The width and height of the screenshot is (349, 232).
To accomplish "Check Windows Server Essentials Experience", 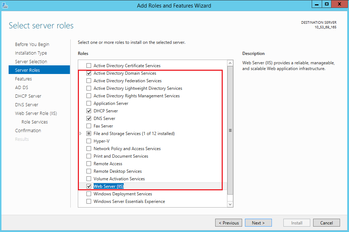I will click(x=89, y=201).
